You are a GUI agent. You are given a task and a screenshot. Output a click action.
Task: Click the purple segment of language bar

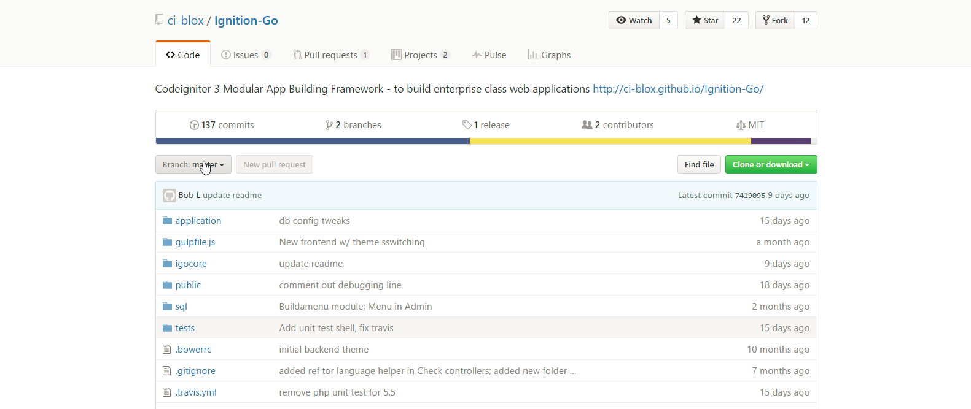[781, 141]
